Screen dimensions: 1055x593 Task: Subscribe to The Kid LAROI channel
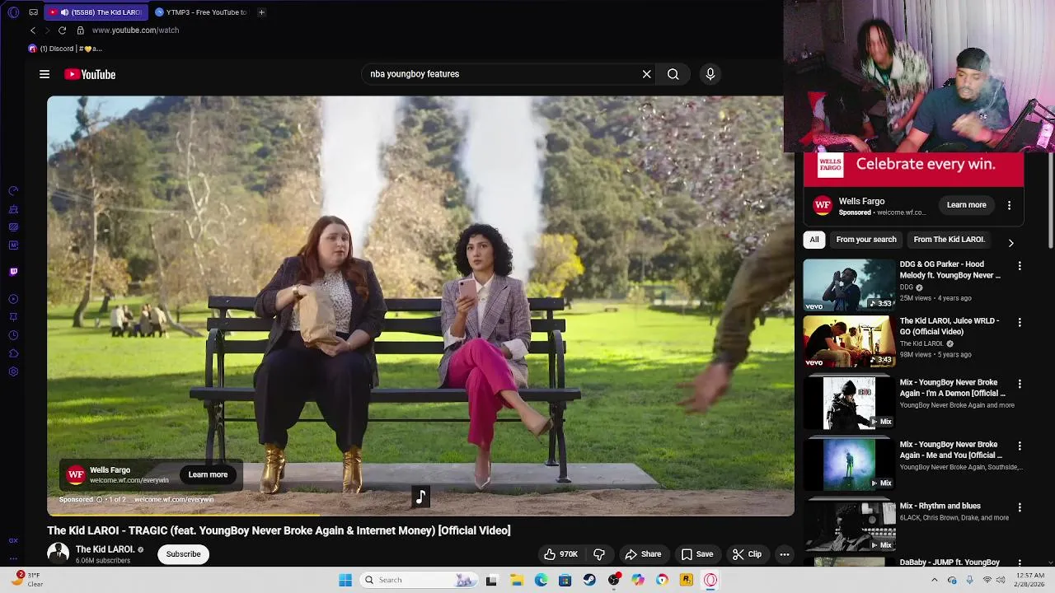click(x=183, y=554)
